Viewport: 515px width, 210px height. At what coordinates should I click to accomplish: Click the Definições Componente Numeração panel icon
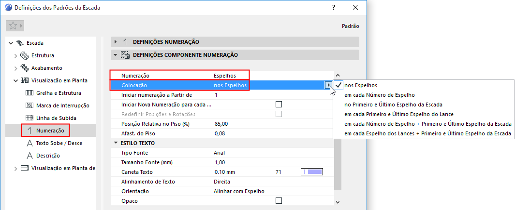point(125,54)
